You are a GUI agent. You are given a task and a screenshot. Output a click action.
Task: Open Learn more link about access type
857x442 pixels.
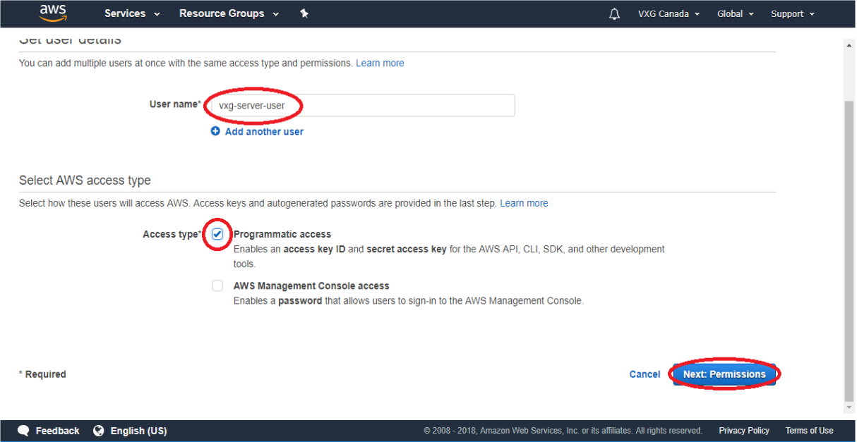[524, 203]
